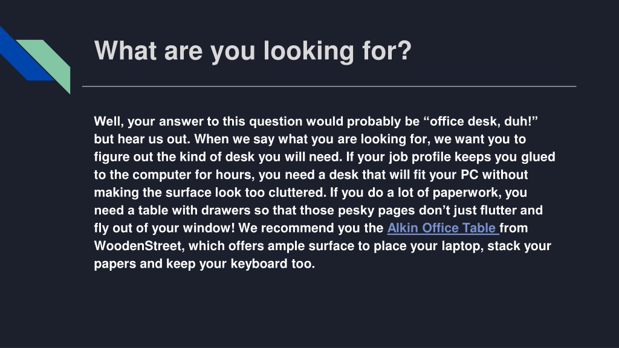Click the word 'What' in the title
The width and height of the screenshot is (619, 348).
click(126, 51)
